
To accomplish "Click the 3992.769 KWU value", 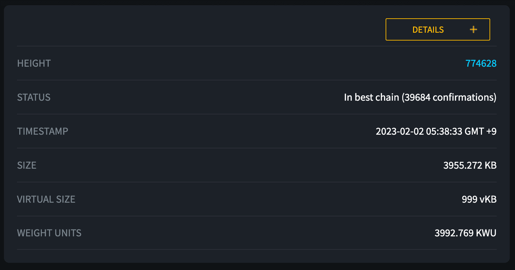I will [x=465, y=233].
